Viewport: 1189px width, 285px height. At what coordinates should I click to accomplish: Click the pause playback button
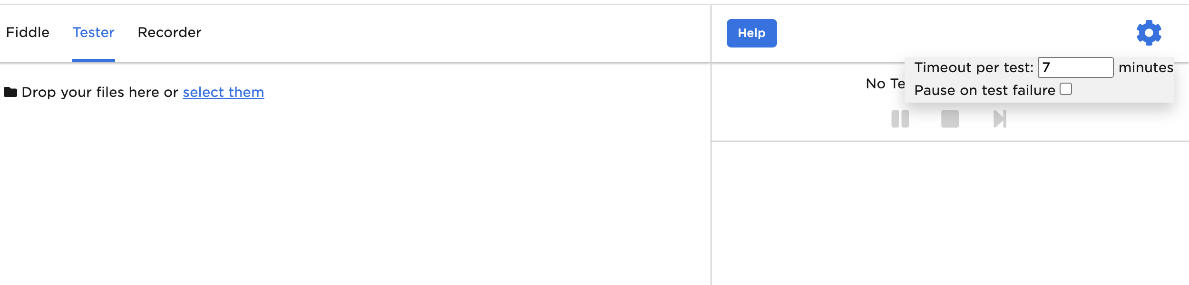coord(900,119)
